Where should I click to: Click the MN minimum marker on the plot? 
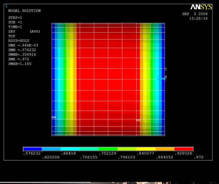click(54, 118)
